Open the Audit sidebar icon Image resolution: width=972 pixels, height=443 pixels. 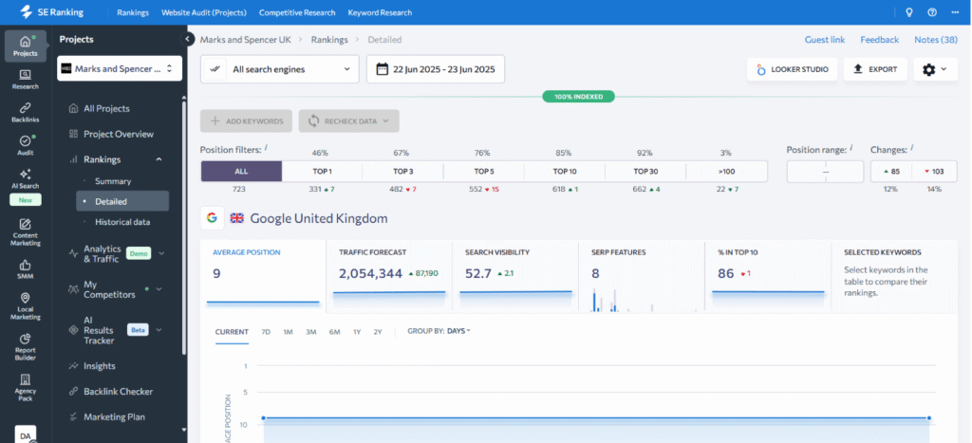pyautogui.click(x=26, y=145)
